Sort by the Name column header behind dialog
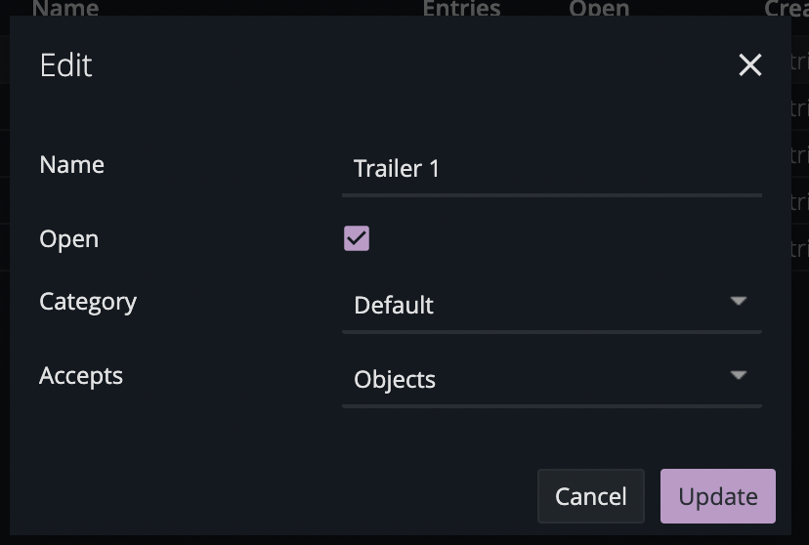The image size is (809, 545). (x=65, y=7)
